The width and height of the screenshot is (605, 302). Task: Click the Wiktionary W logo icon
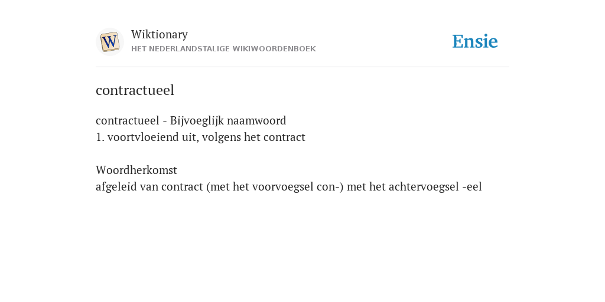tap(109, 42)
